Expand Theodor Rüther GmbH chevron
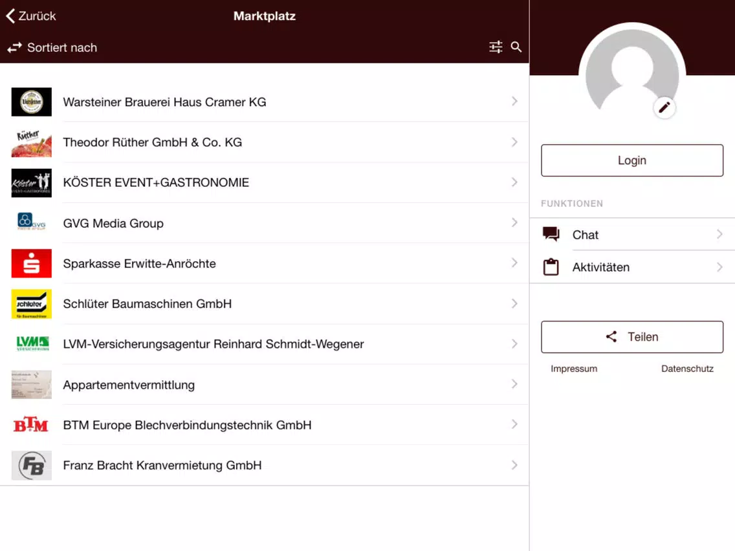735x551 pixels. (x=514, y=142)
